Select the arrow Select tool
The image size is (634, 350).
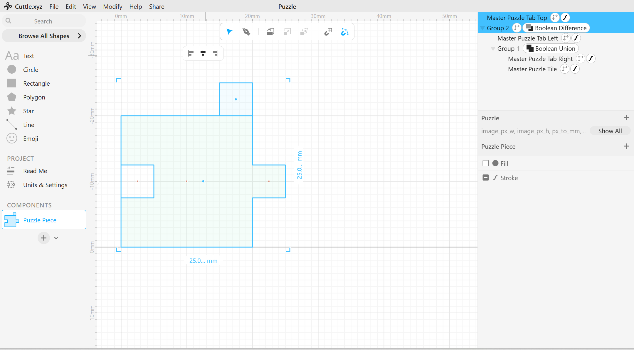[230, 32]
